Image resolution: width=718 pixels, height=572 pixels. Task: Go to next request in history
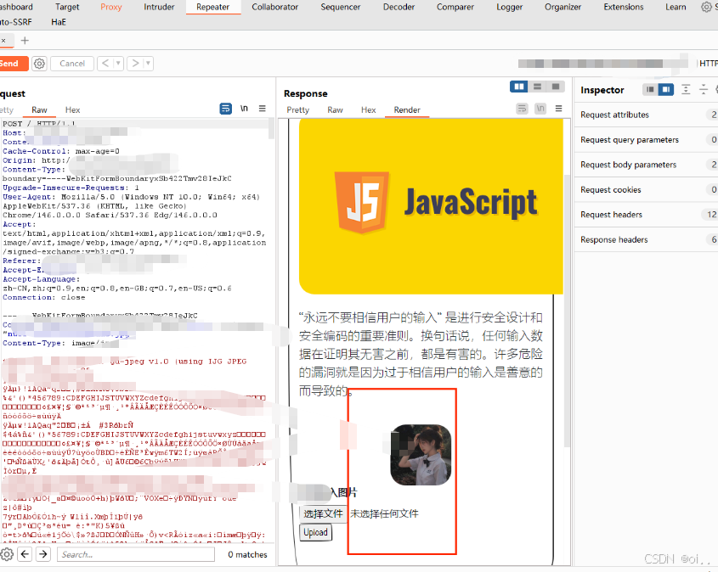135,63
